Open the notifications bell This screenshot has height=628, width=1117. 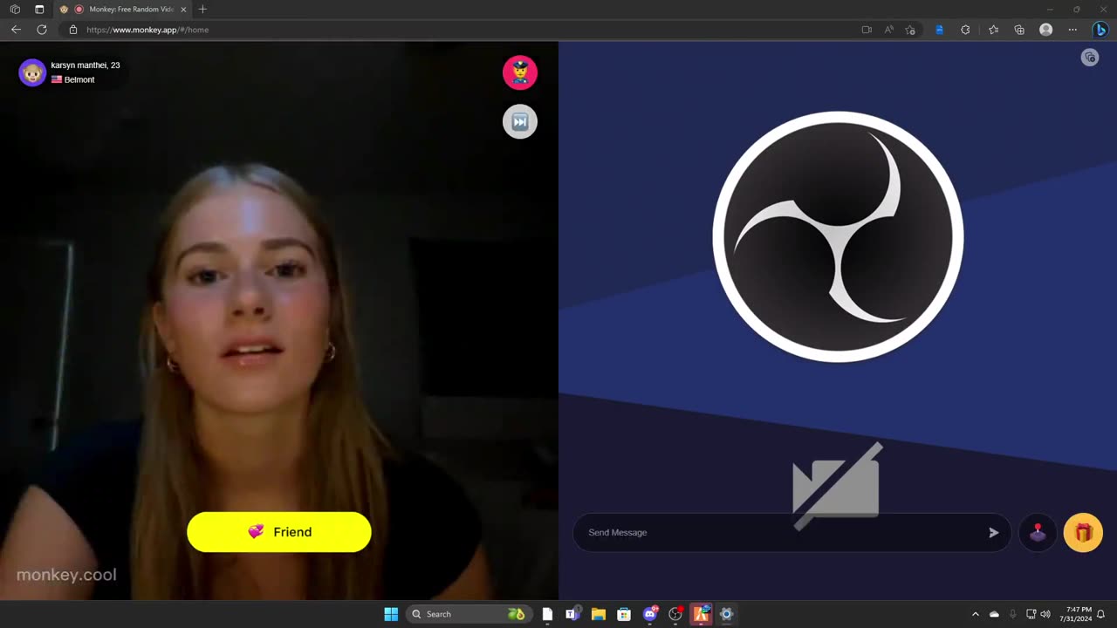(1101, 614)
